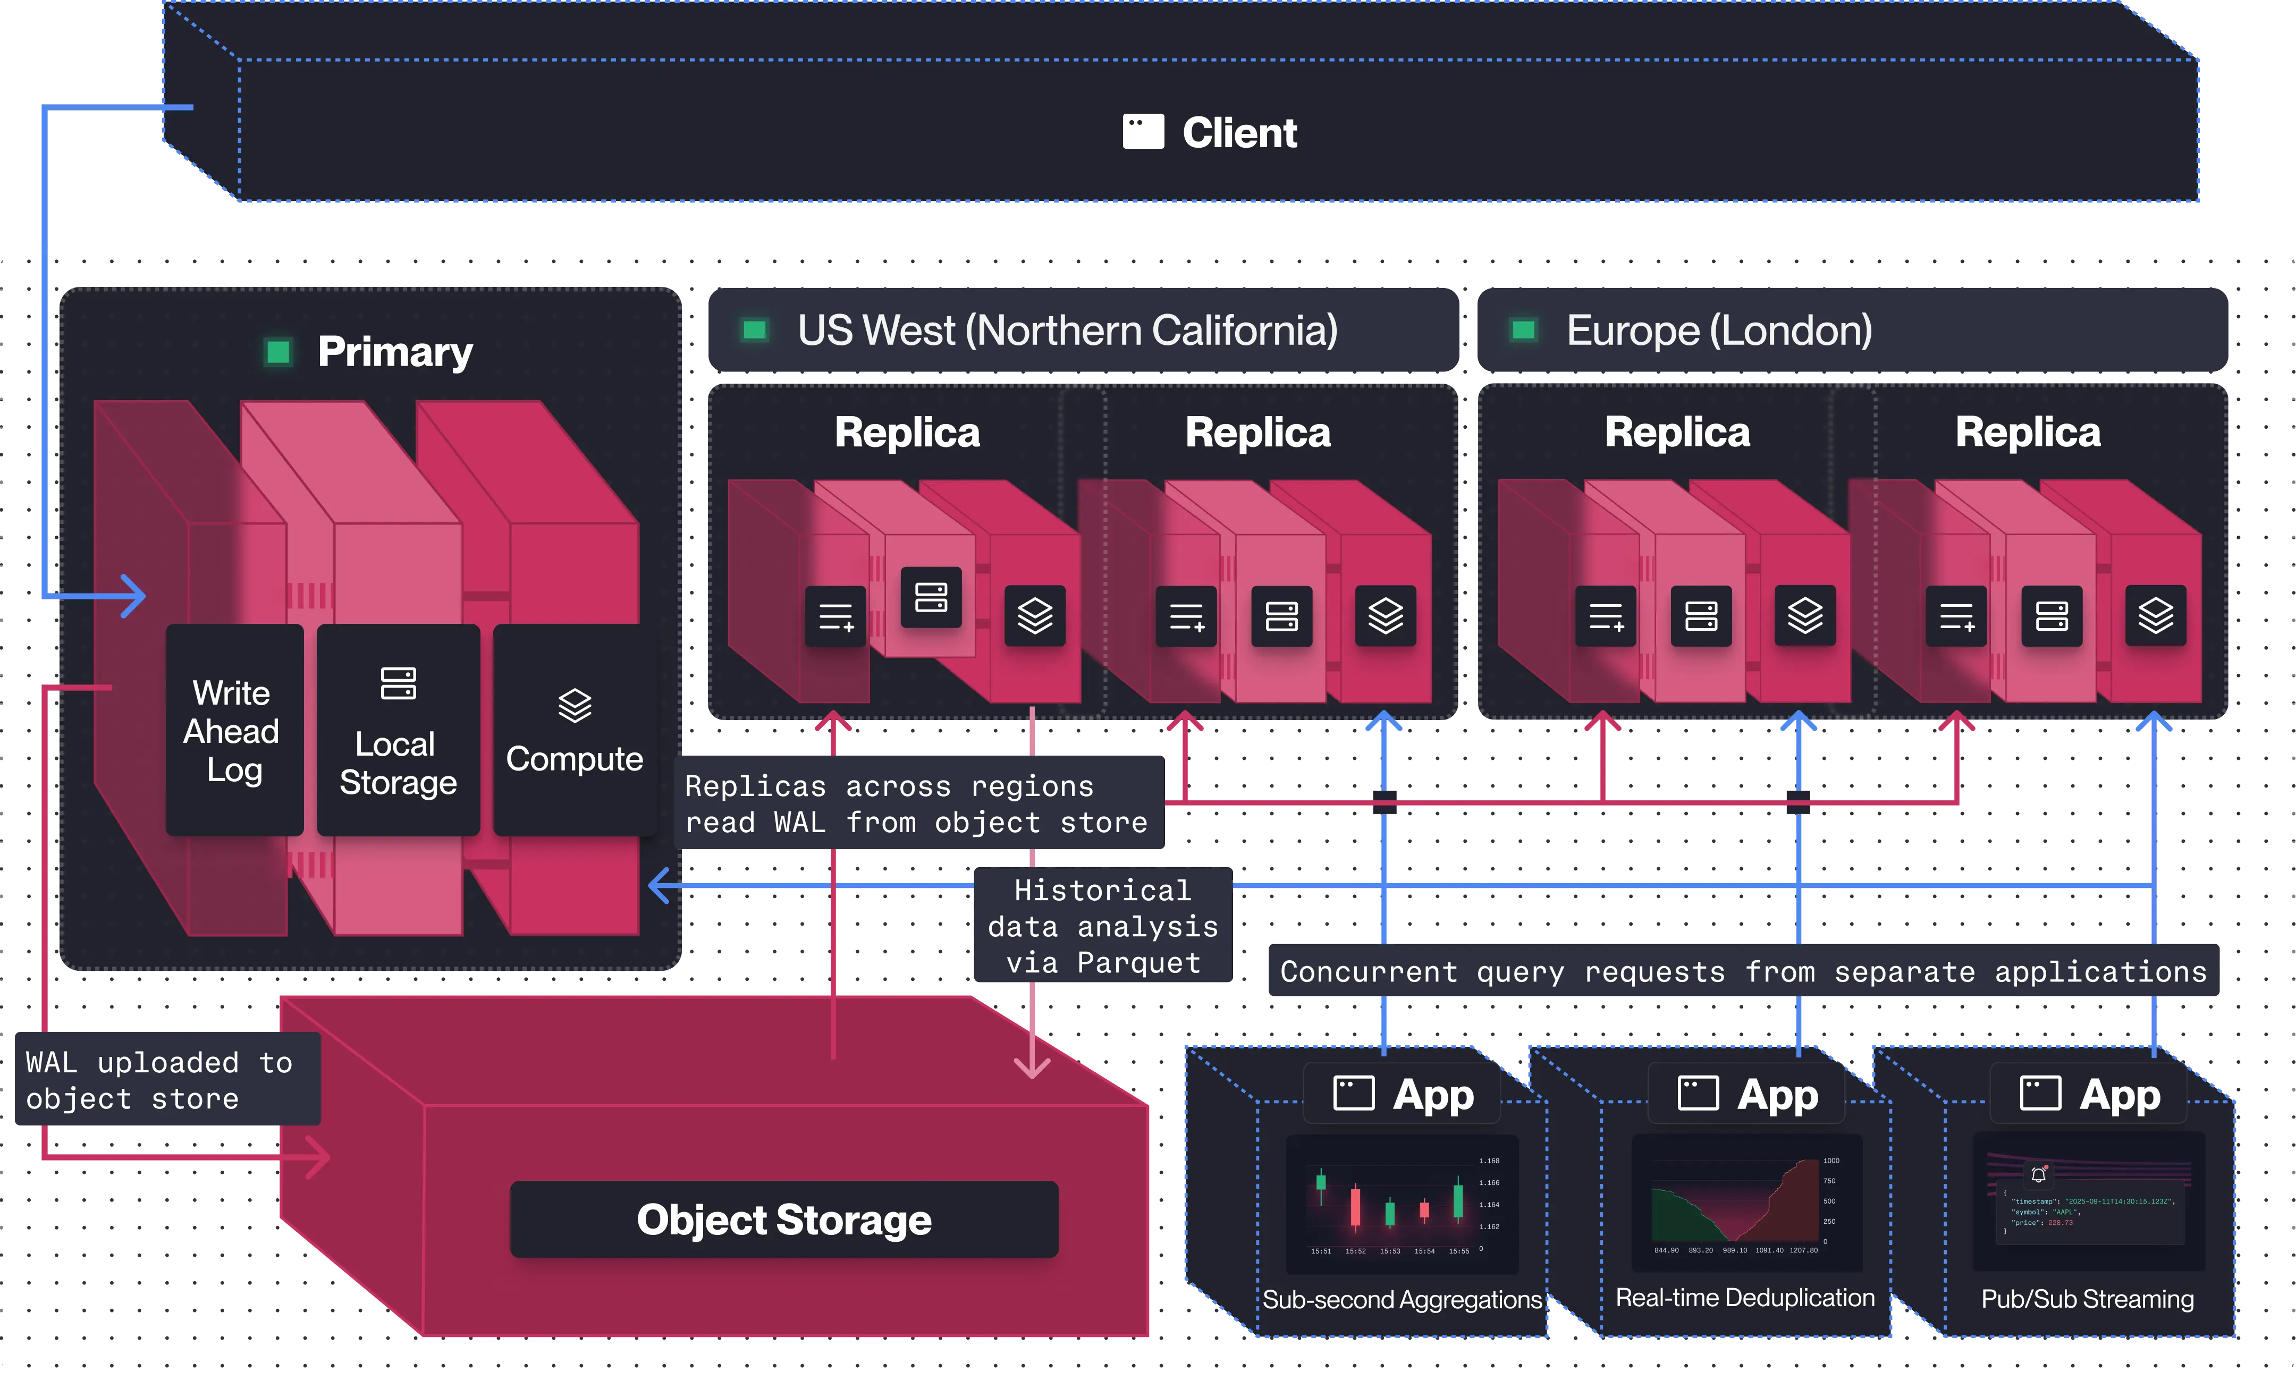
Task: Click the window icon beside Sub-second Aggregations App
Action: (x=1353, y=1094)
